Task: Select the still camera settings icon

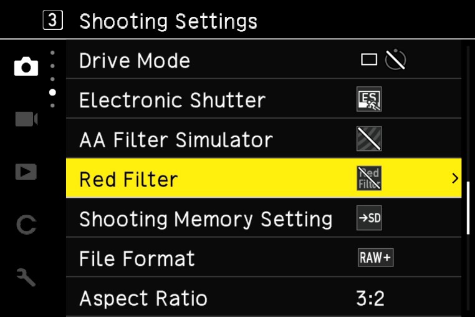Action: pos(26,66)
